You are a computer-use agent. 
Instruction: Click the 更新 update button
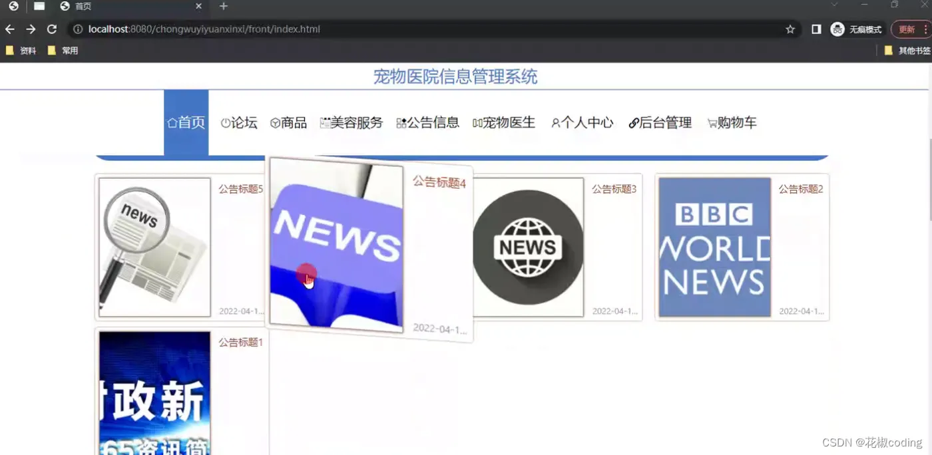click(910, 29)
